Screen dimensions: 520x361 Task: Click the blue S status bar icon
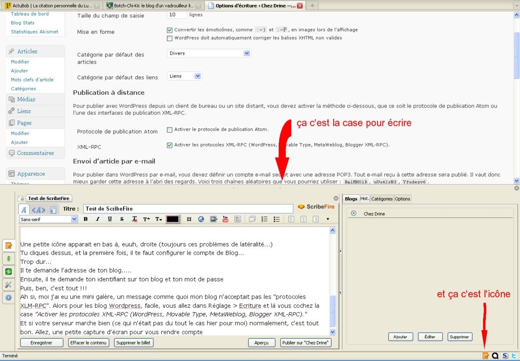[505, 356]
